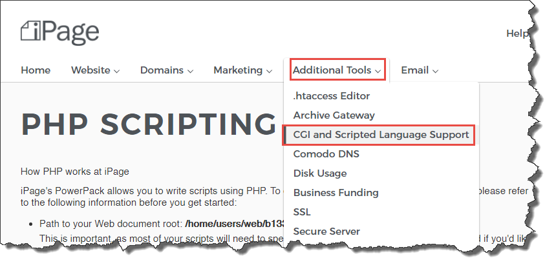Image resolution: width=556 pixels, height=267 pixels.
Task: Select .htaccess Editor from the menu
Action: click(332, 96)
